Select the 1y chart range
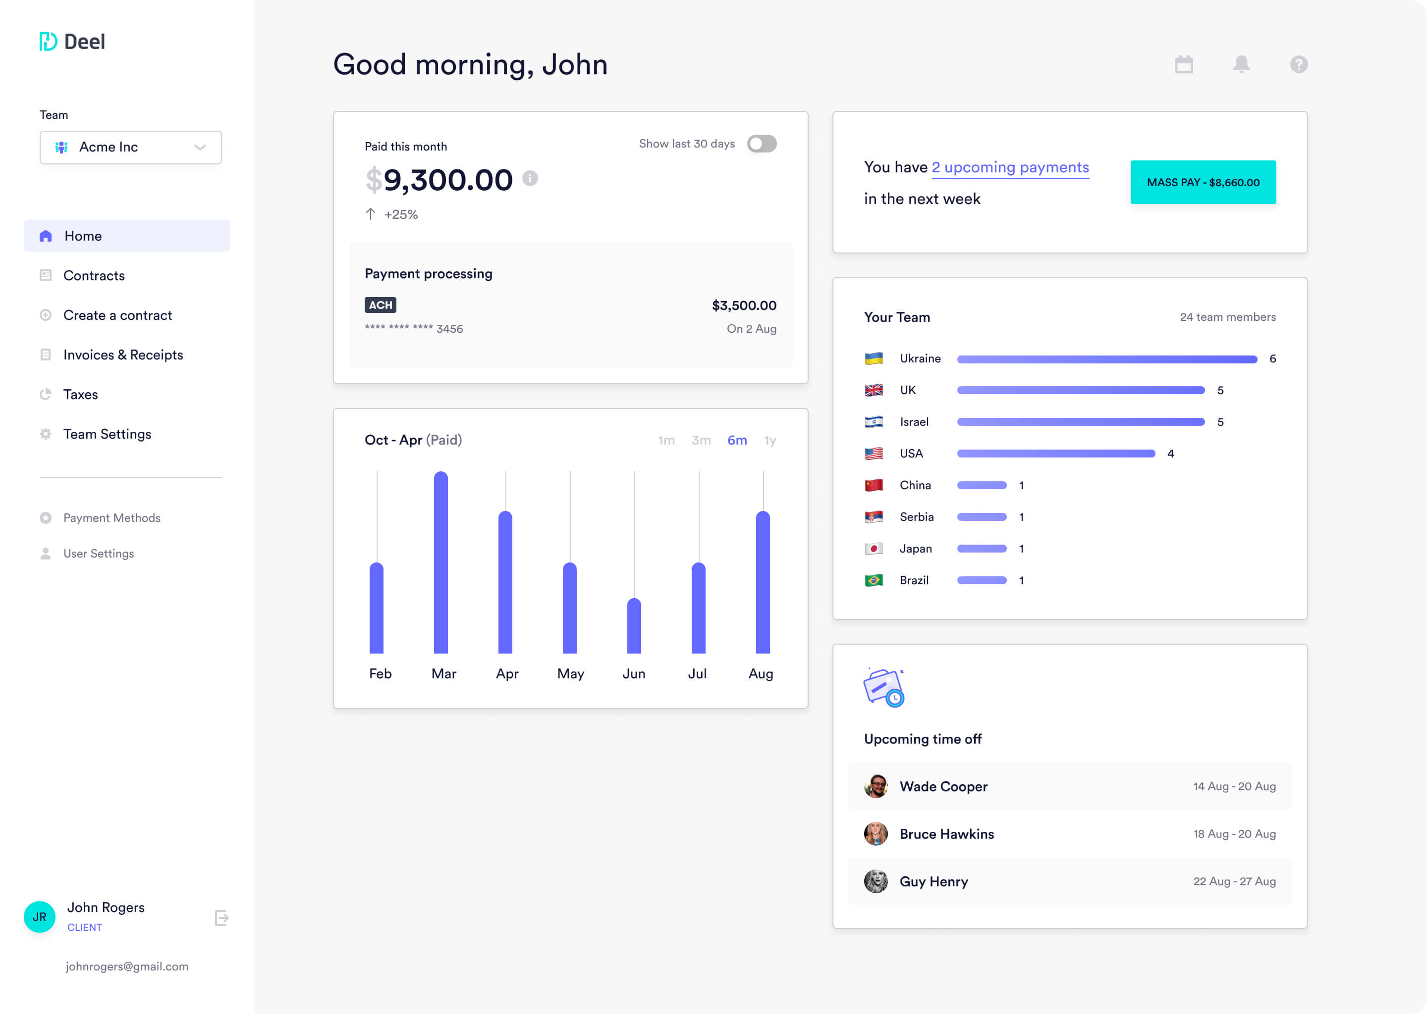Viewport: 1427px width, 1014px height. click(x=769, y=440)
